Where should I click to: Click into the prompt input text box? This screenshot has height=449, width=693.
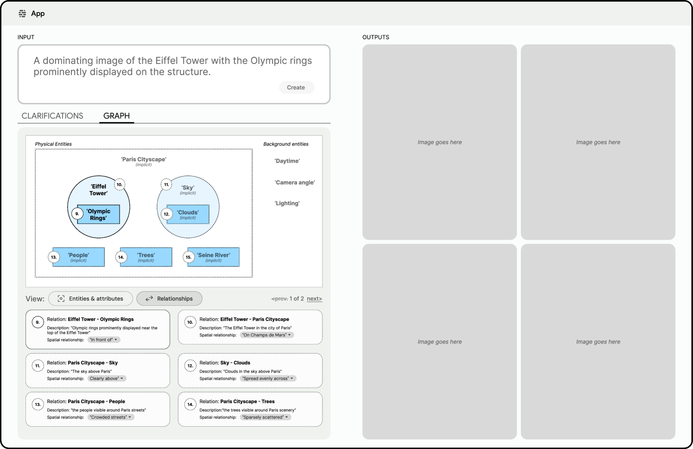[174, 74]
